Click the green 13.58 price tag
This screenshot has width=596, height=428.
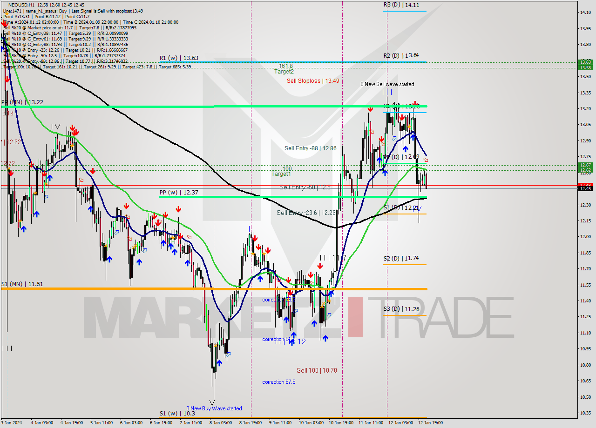585,67
